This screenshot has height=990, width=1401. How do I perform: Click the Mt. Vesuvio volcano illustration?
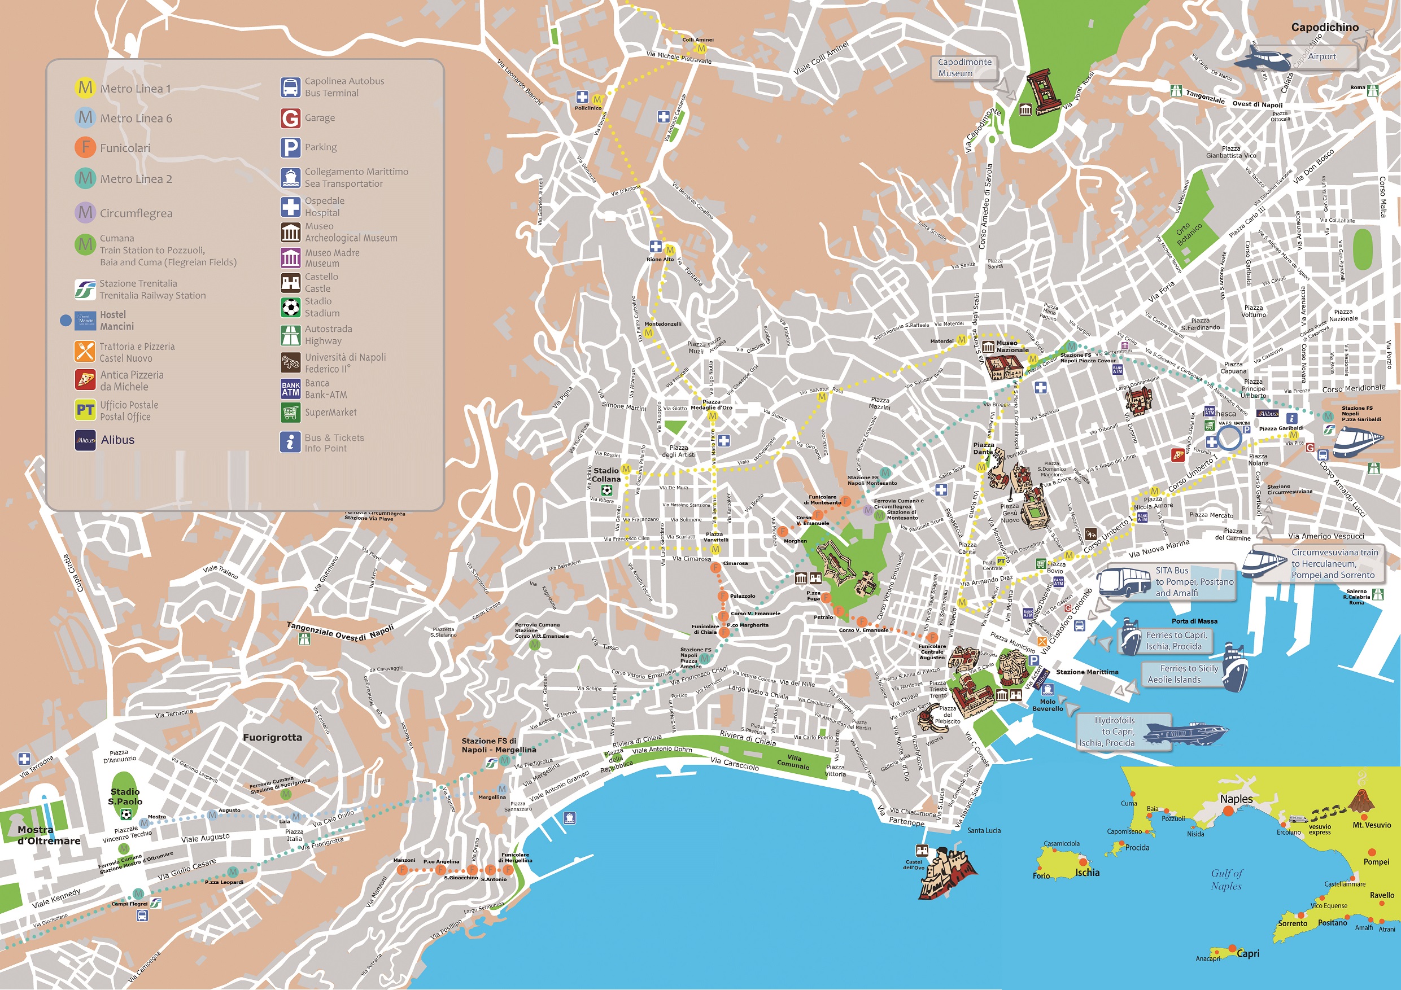1360,801
